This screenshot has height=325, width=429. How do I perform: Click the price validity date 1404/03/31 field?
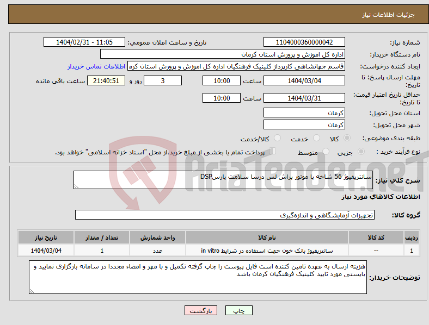[304, 98]
